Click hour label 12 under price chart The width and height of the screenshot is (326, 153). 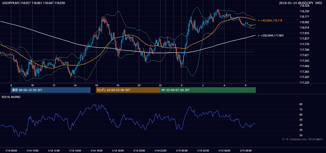(54, 85)
